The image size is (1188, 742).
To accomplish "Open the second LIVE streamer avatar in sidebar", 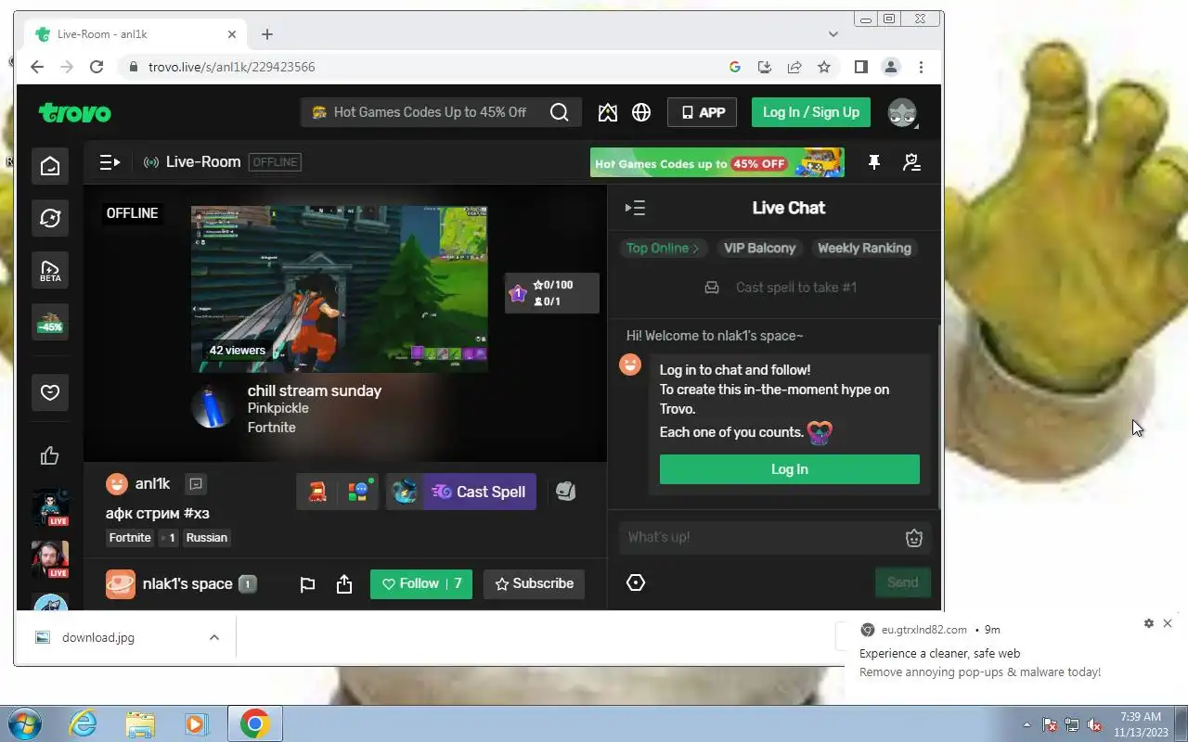I will (x=50, y=559).
